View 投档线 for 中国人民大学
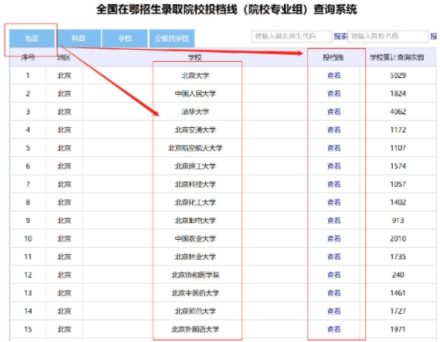This screenshot has width=440, height=342. [x=334, y=93]
